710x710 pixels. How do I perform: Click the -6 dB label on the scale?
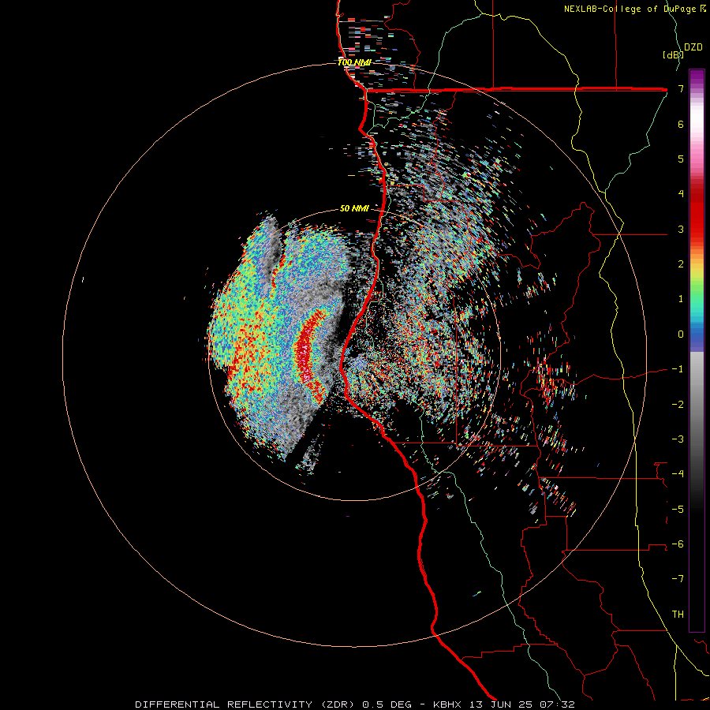(678, 544)
